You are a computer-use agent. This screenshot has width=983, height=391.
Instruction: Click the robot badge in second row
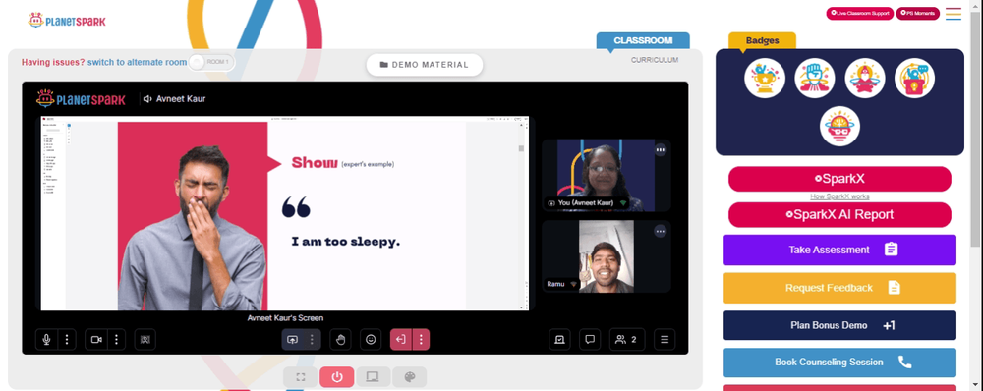(840, 126)
